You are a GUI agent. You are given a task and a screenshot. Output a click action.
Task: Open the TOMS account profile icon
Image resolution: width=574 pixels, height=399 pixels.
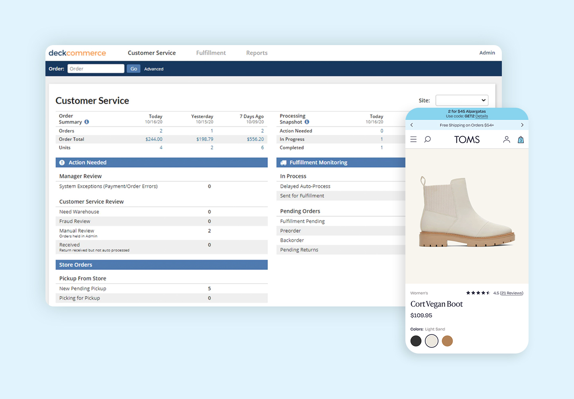tap(506, 139)
